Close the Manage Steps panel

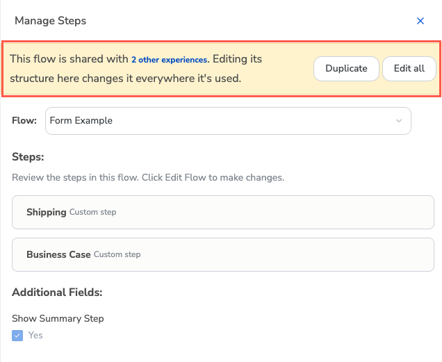point(420,21)
